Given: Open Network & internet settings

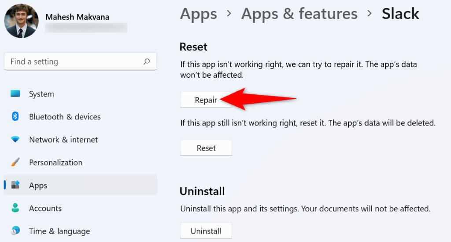Looking at the screenshot, I should (63, 140).
